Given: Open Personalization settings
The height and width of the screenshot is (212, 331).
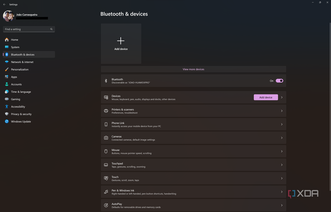Looking at the screenshot, I should (29, 69).
